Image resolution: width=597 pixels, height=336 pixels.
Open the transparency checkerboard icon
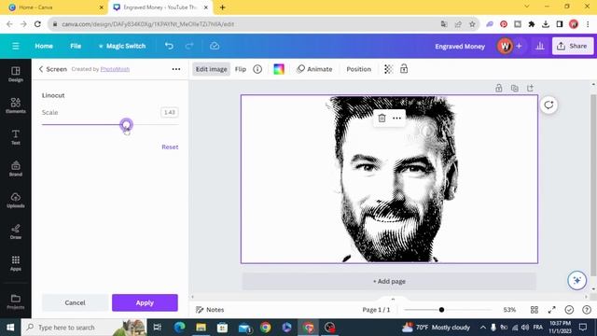(388, 69)
